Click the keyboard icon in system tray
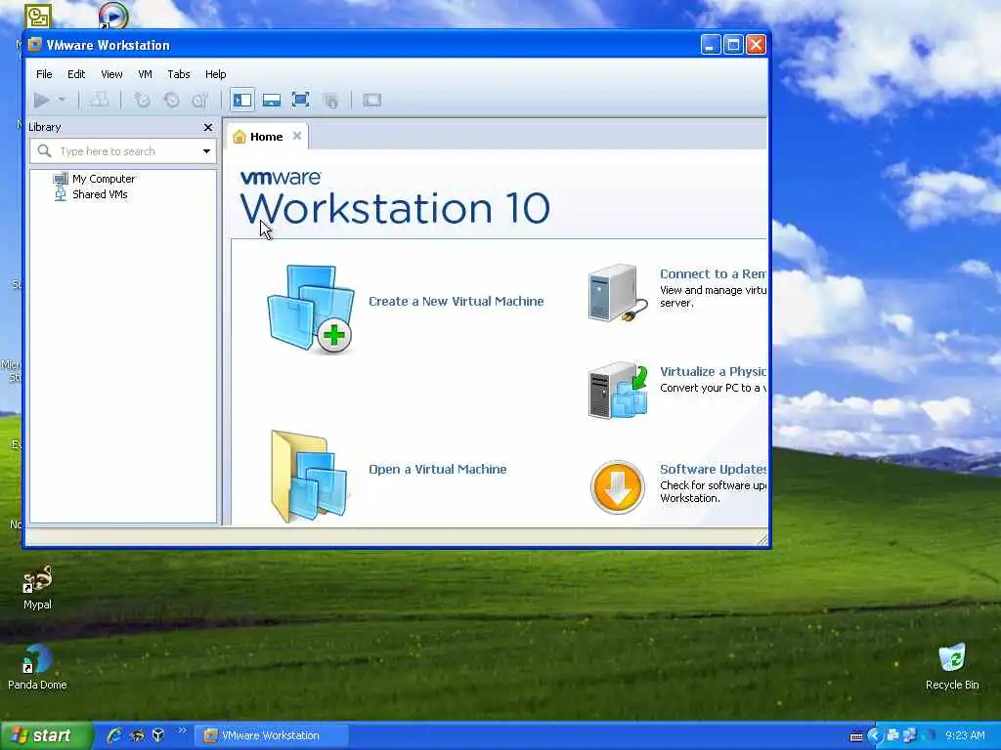 point(856,736)
